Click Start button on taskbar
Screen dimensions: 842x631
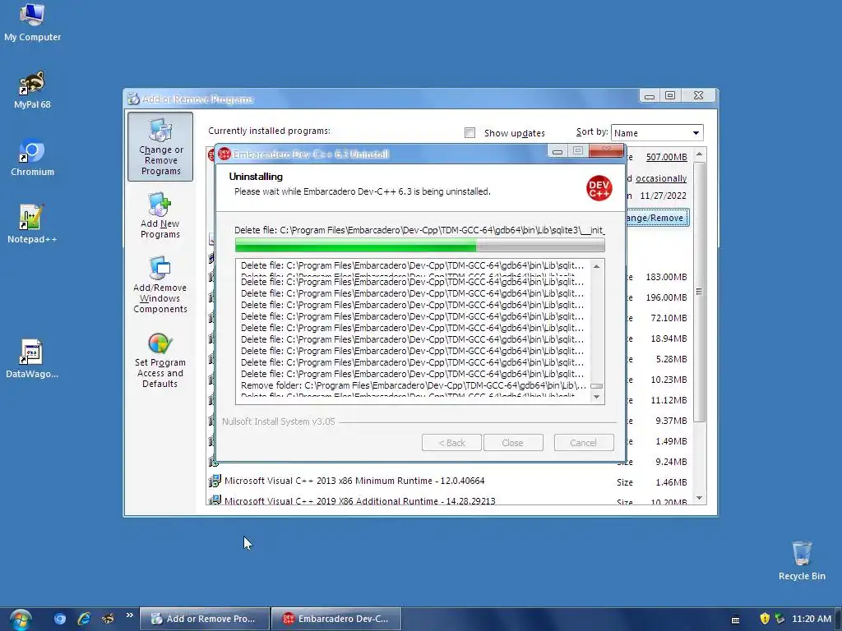click(x=21, y=619)
